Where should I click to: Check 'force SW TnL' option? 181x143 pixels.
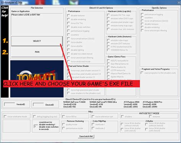(x=68, y=23)
